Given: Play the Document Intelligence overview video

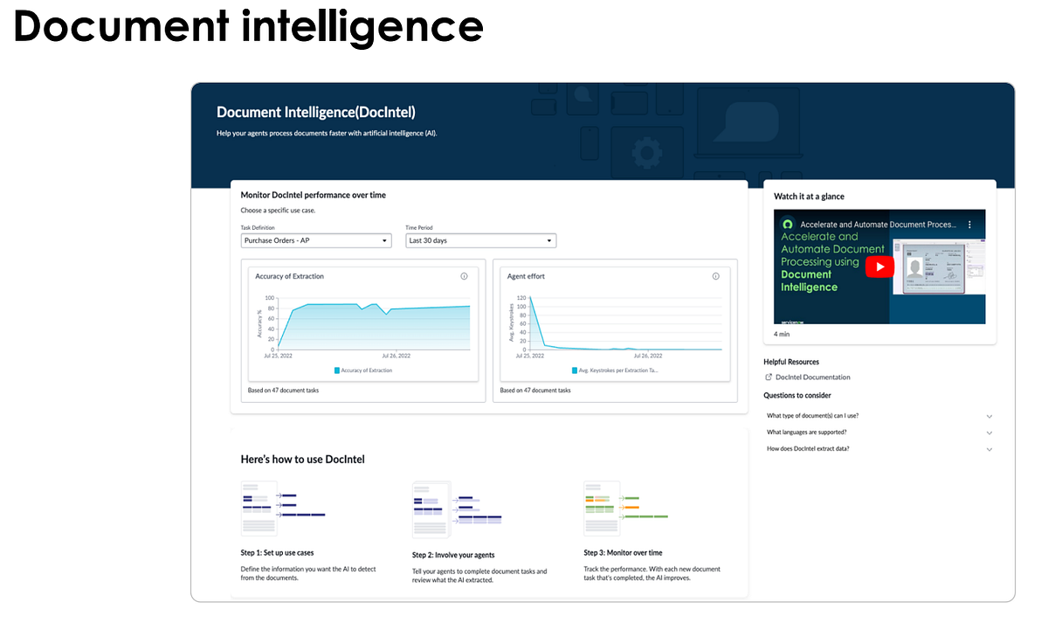Looking at the screenshot, I should 879,266.
